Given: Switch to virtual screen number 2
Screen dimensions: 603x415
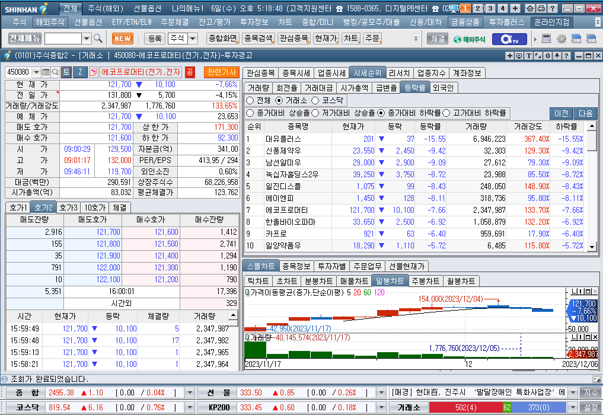Looking at the screenshot, I should pyautogui.click(x=477, y=8).
